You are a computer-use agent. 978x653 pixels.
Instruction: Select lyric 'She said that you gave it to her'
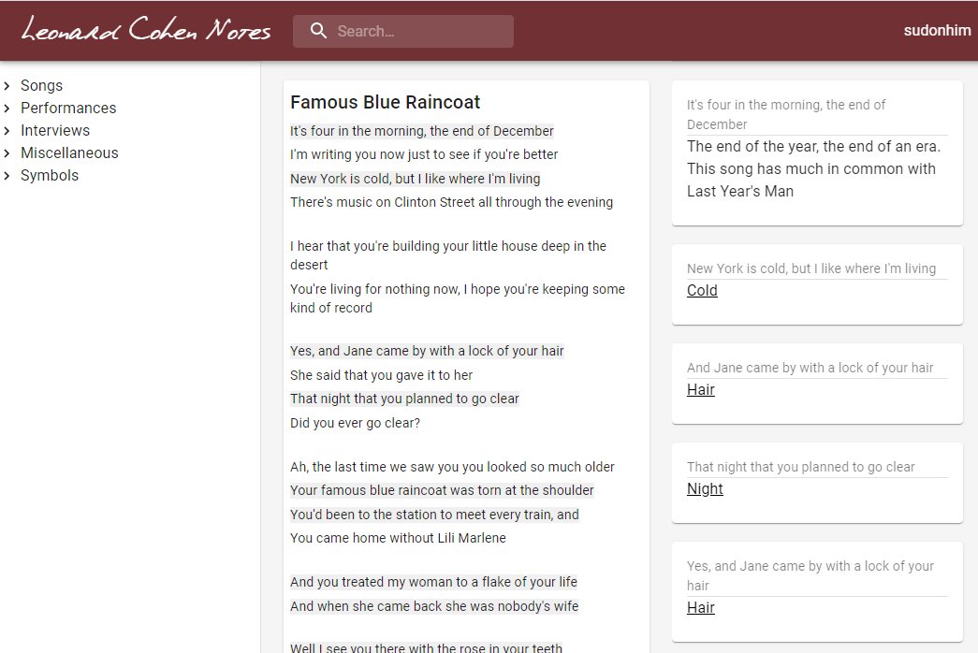pos(381,375)
